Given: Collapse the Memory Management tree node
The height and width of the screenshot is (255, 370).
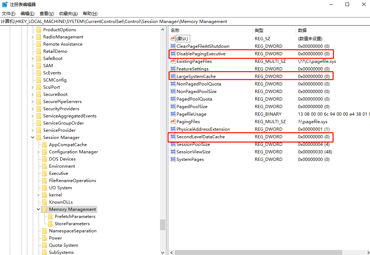Looking at the screenshot, I should 39,209.
